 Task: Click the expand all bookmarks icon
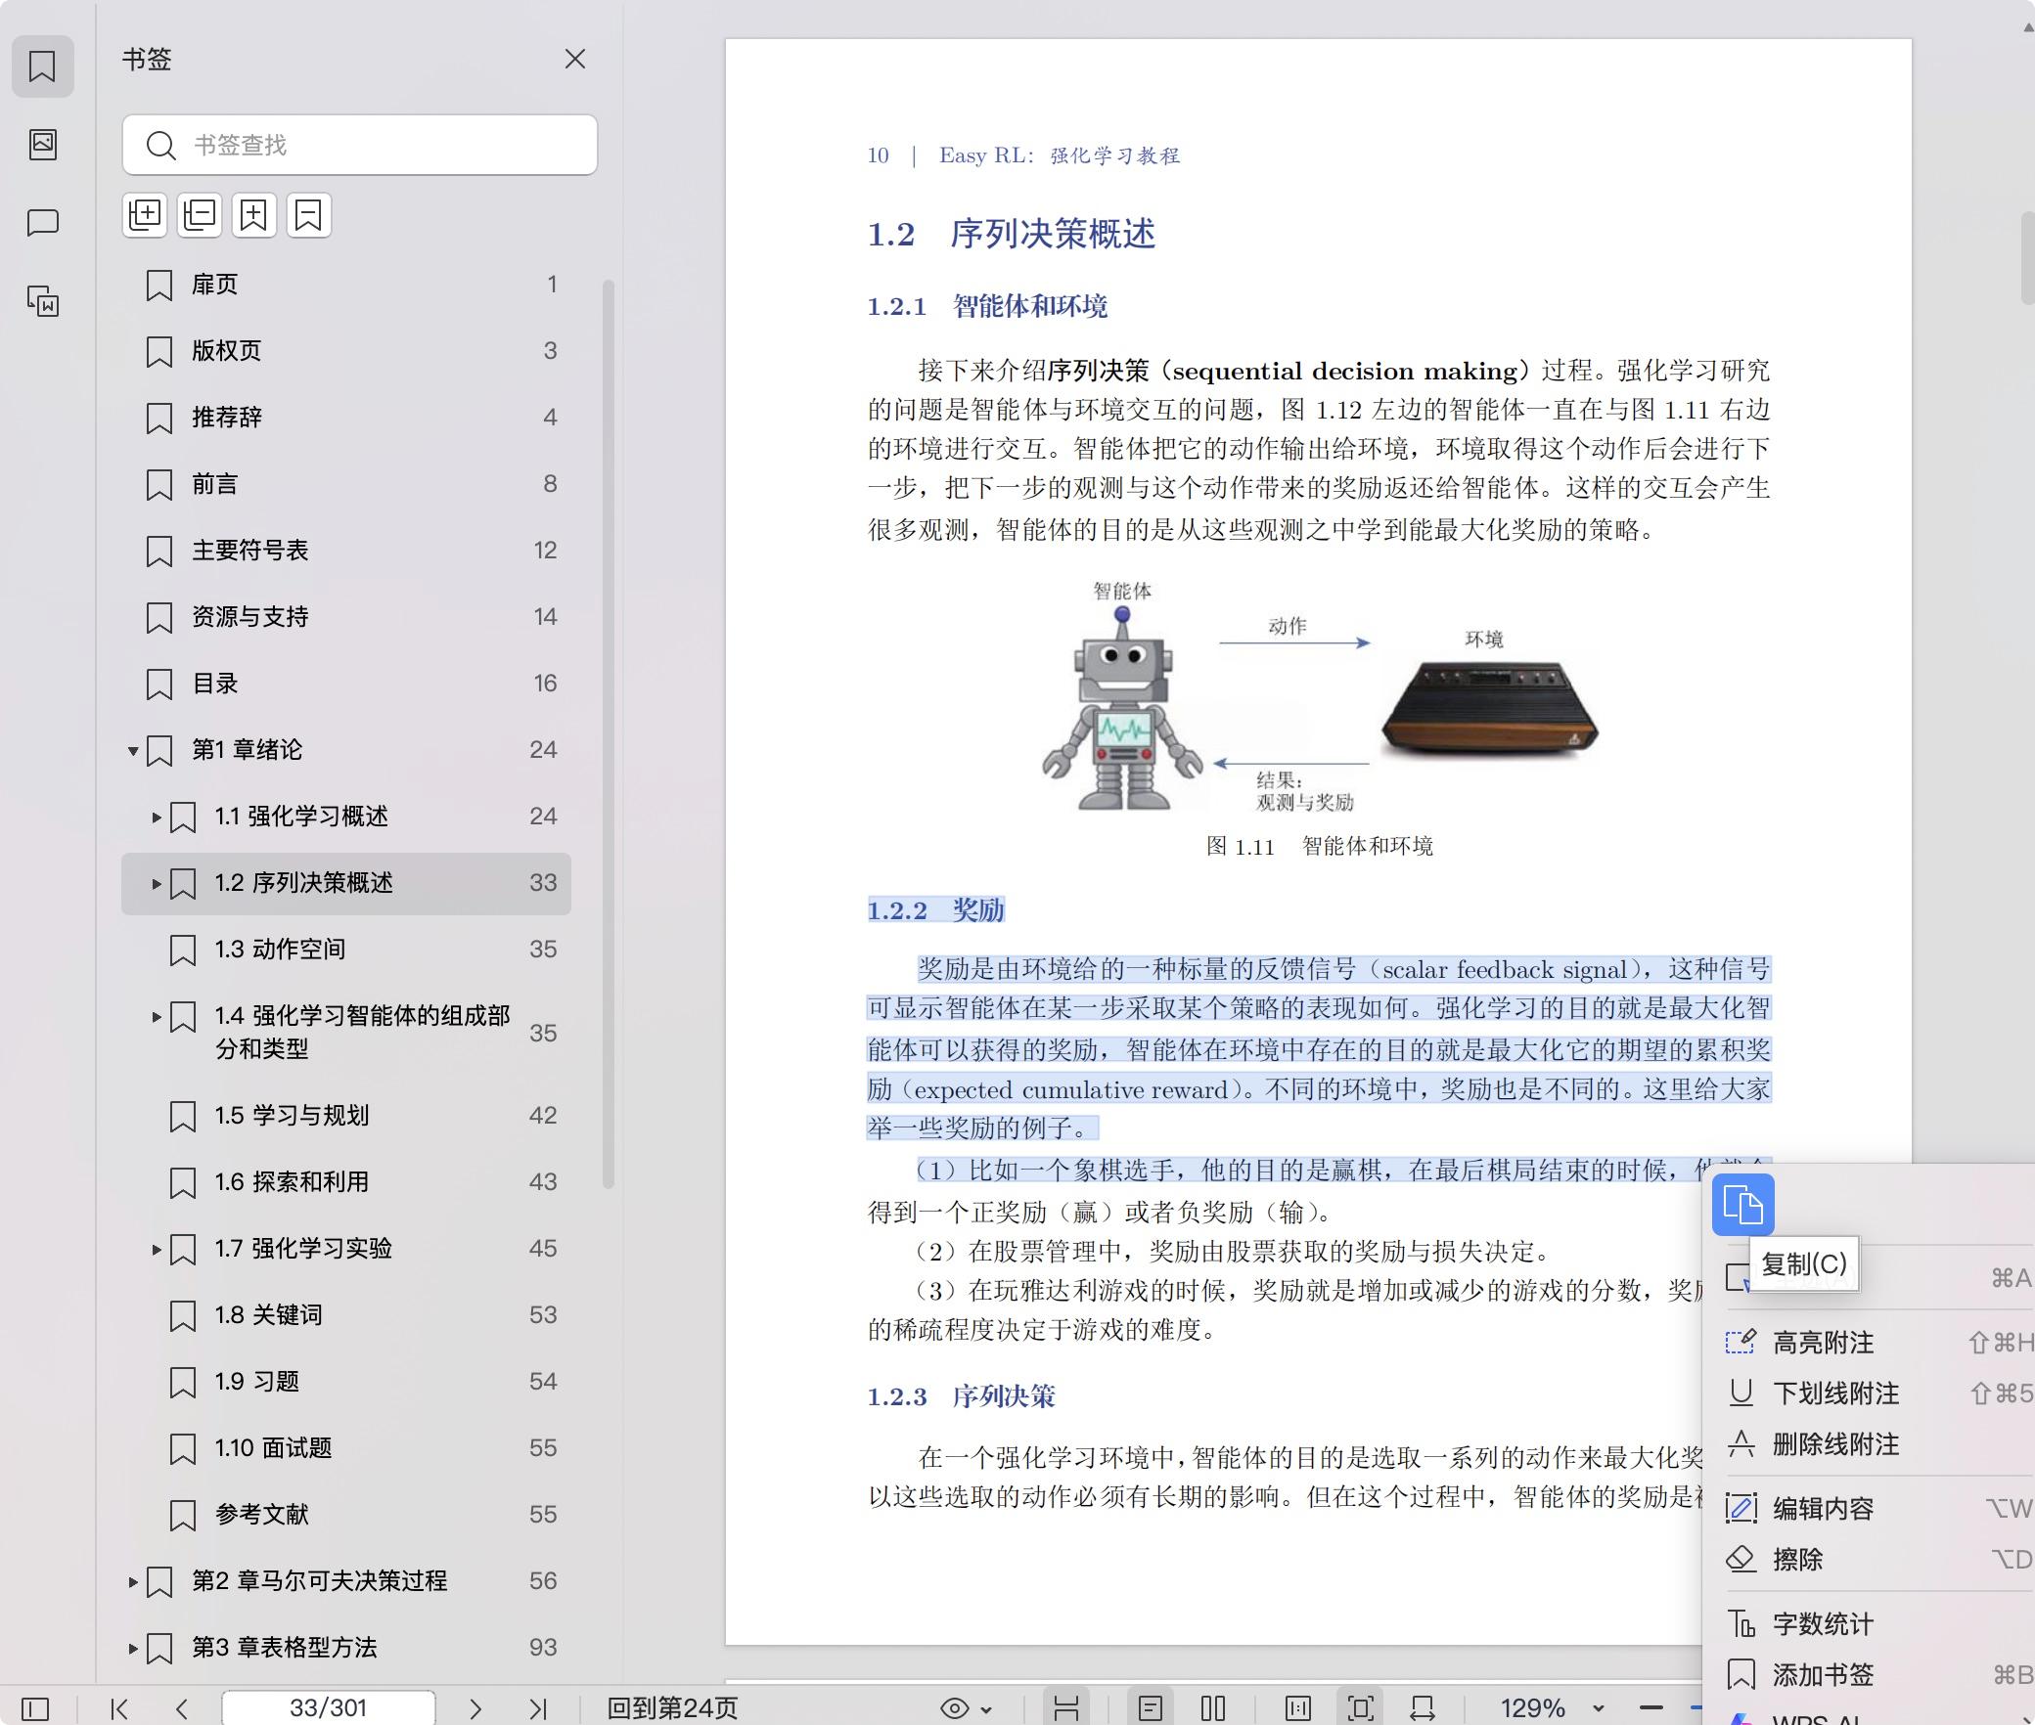click(x=145, y=215)
